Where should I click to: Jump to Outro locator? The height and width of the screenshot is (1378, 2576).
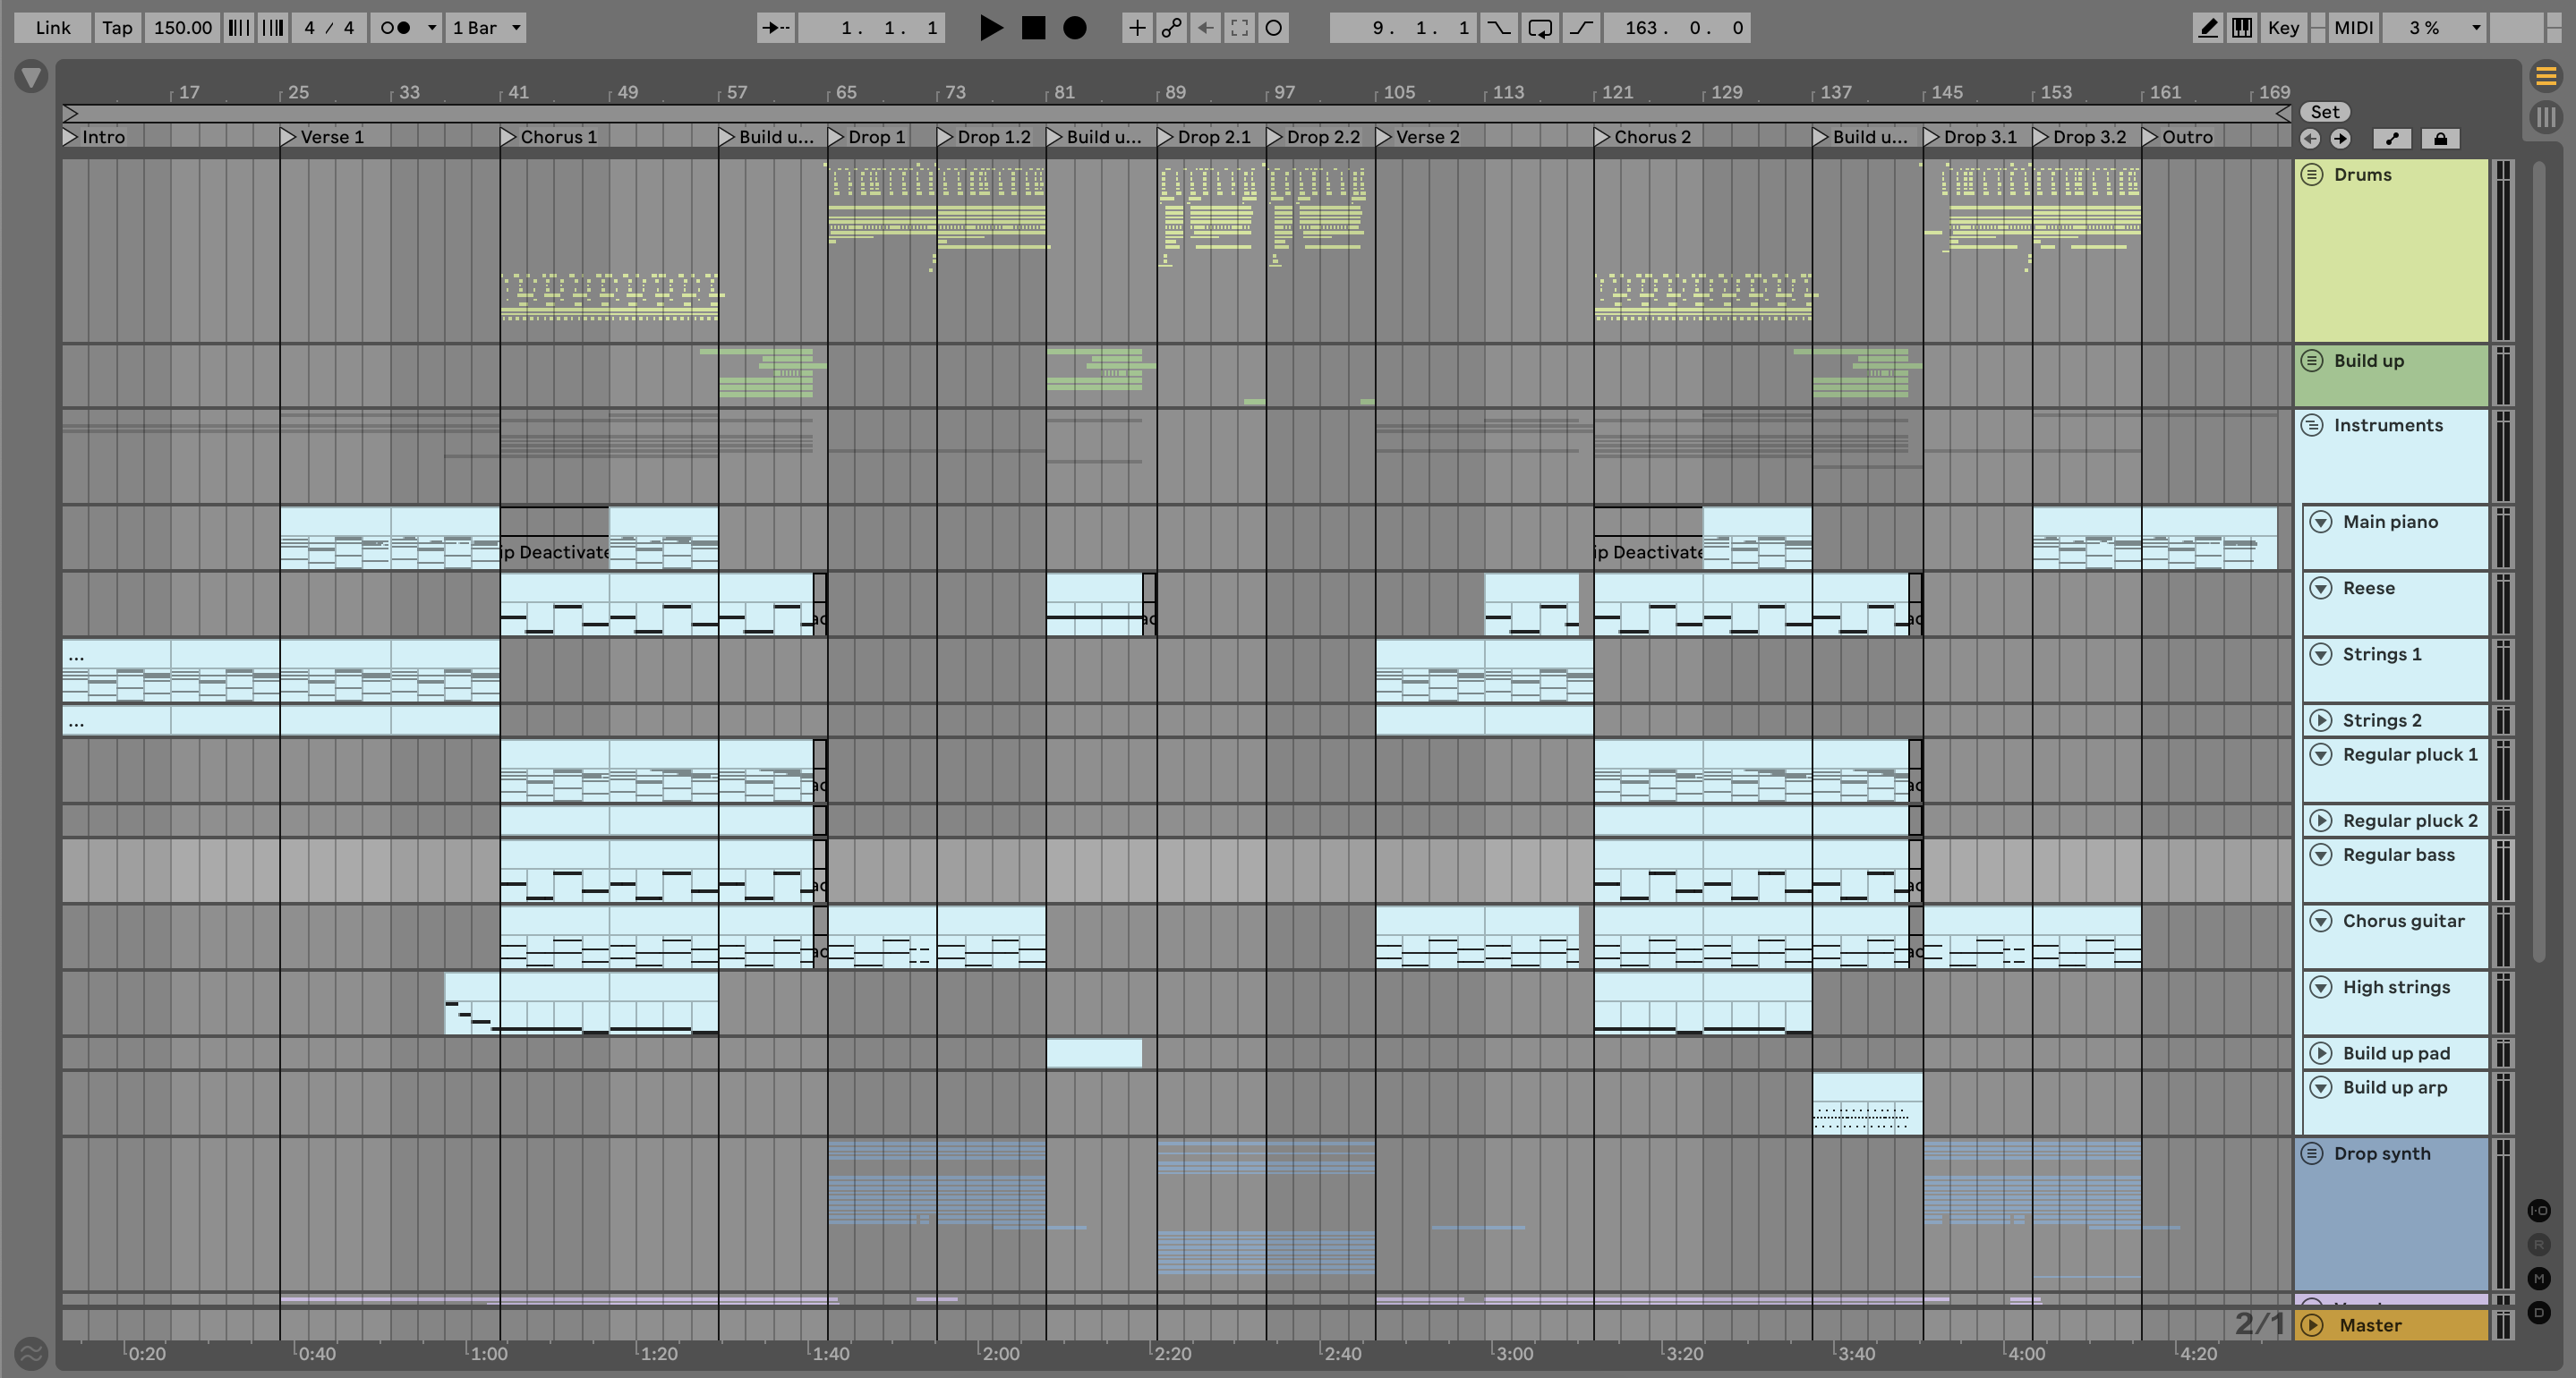click(2178, 137)
